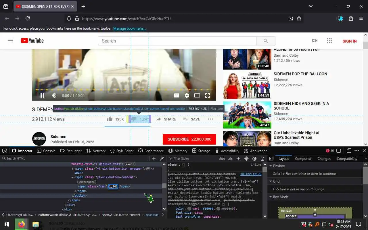Image resolution: width=368 pixels, height=230 pixels.
Task: Move breadcrumbs right with the chevron
Action: [163, 215]
